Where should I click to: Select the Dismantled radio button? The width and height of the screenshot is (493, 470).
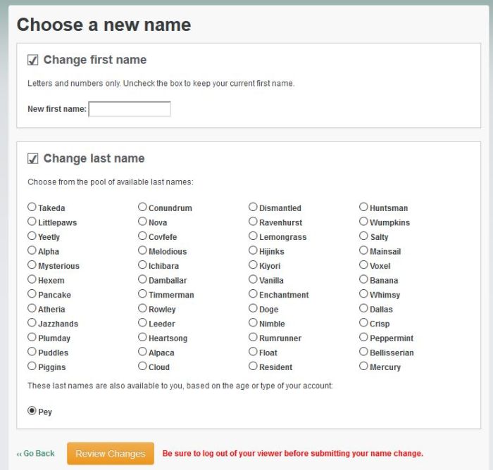pyautogui.click(x=253, y=208)
